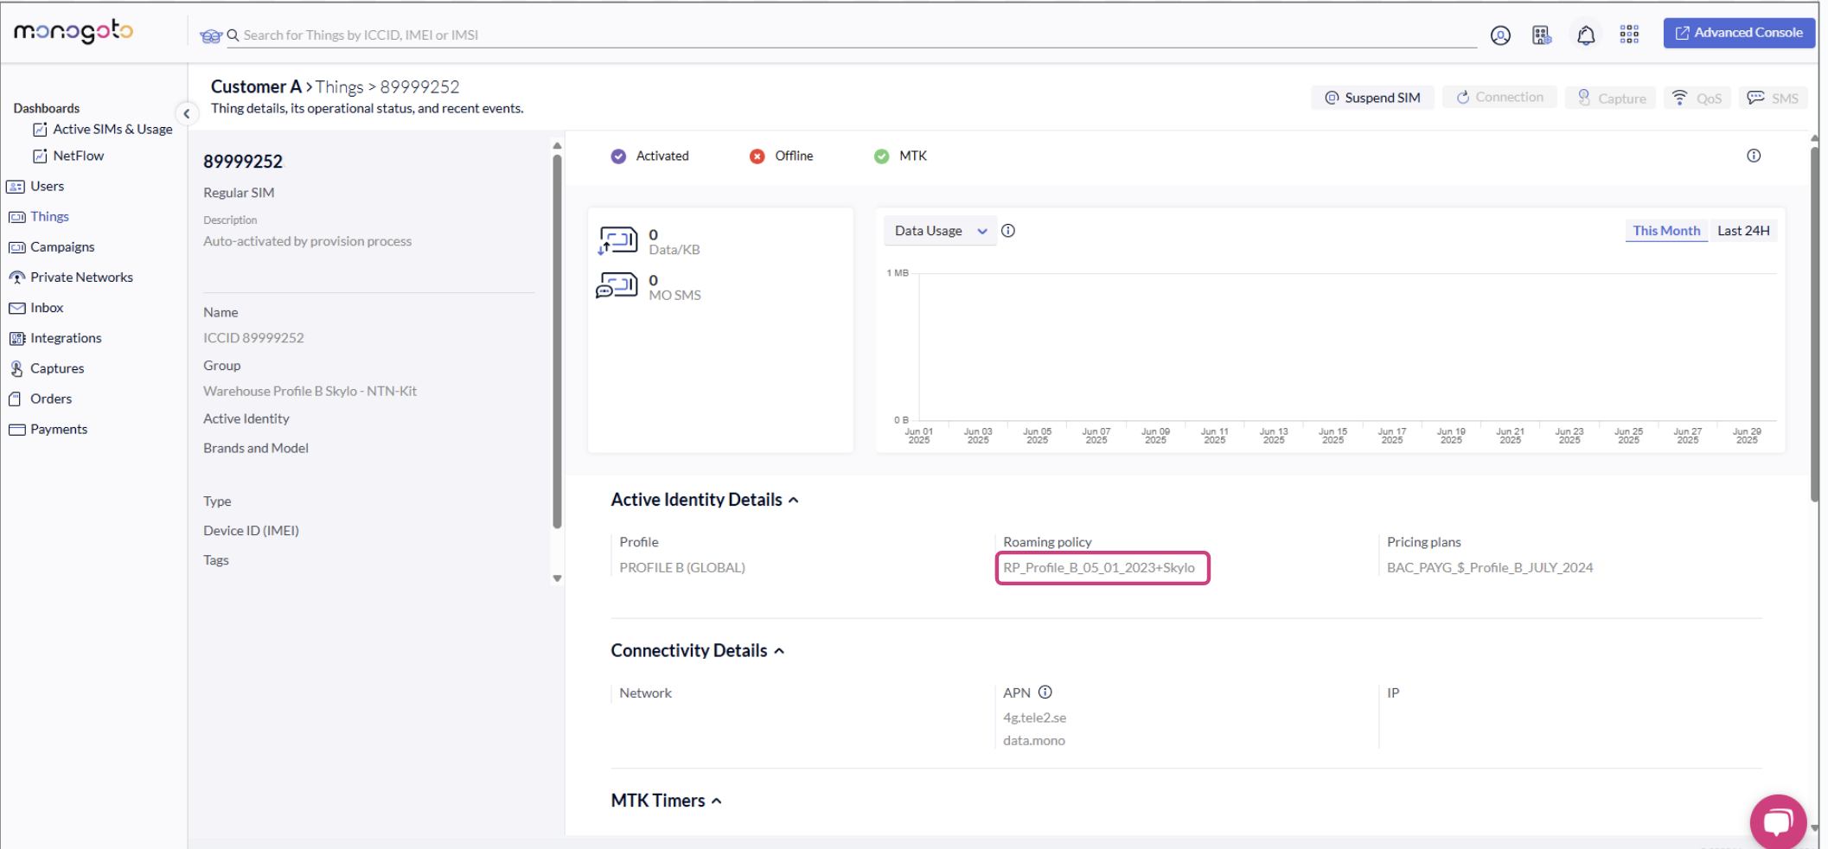Screen dimensions: 1828x849
Task: Click the info icon next to APN
Action: coord(1045,693)
